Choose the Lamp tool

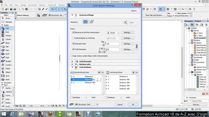pos(7,99)
